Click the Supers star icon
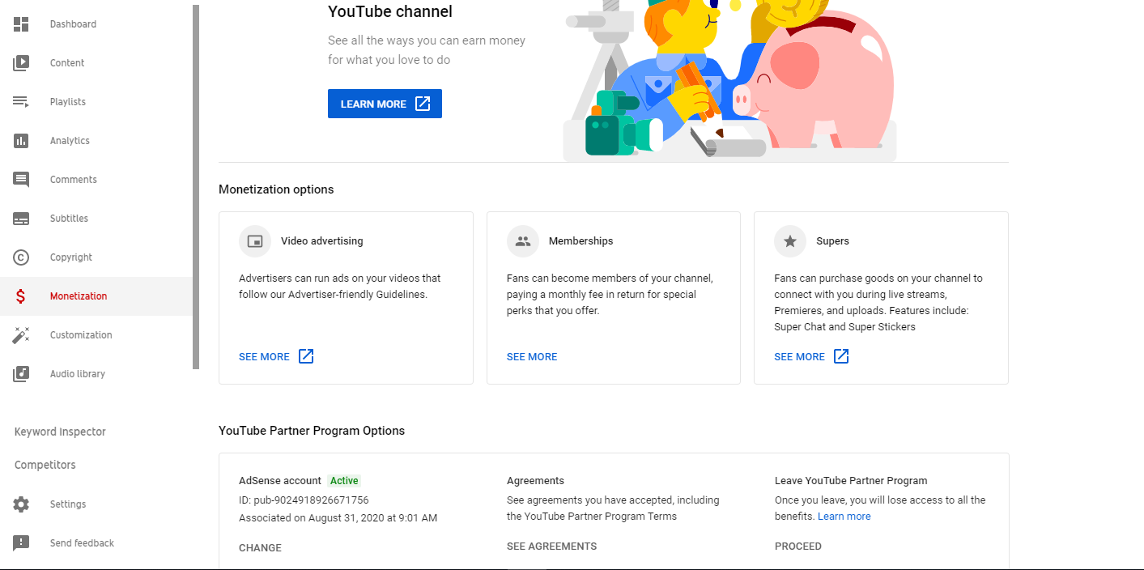Viewport: 1144px width, 570px height. tap(790, 241)
